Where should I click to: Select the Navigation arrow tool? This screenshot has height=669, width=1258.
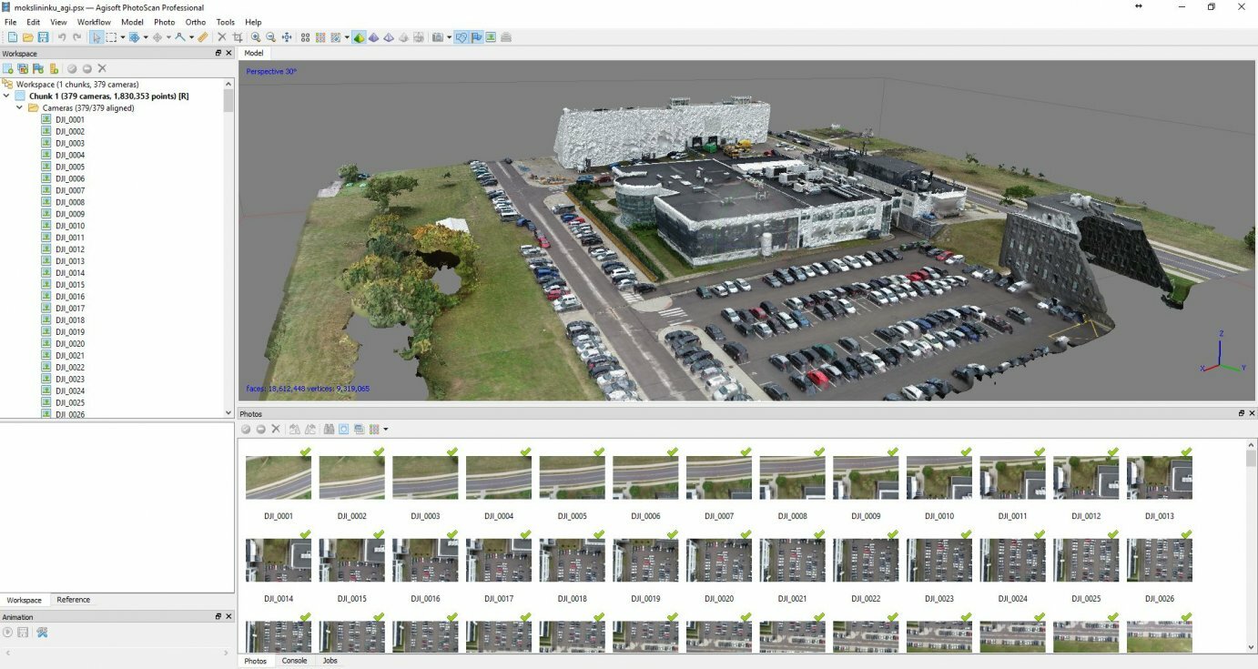[x=96, y=37]
